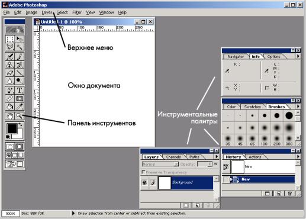The width and height of the screenshot is (306, 219).
Task: Select the Measure (ruler) tool
Action: pos(10,98)
